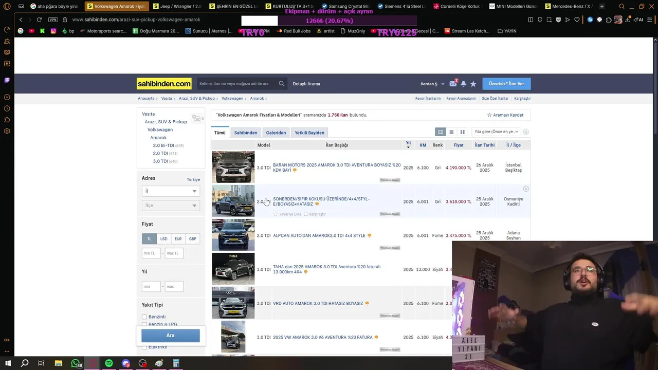Open the Instagram bookmark icon

click(x=53, y=31)
